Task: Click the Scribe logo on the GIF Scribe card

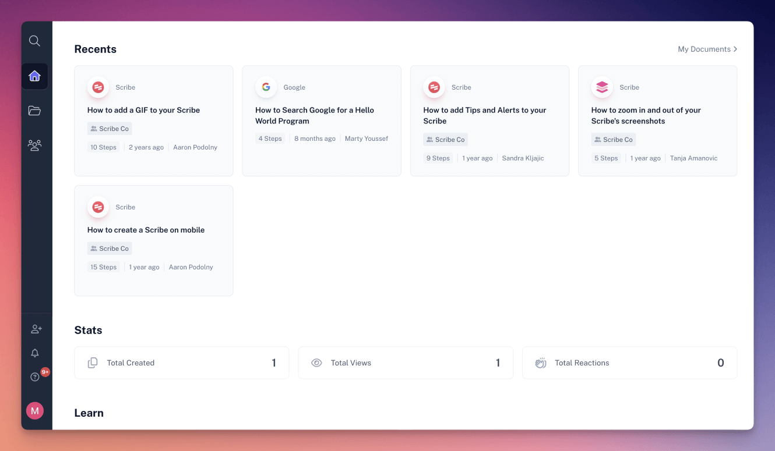Action: [98, 87]
